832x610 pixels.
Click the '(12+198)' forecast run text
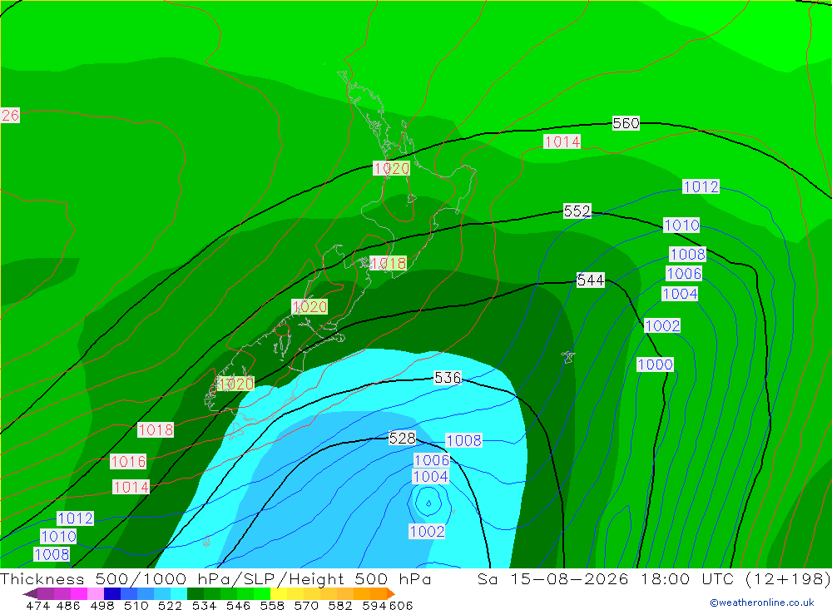pos(787,578)
